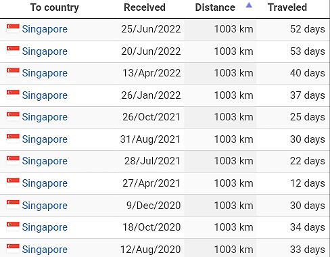This screenshot has width=330, height=257.
Task: Click Singapore flag in 31/Aug/2021 row
Action: click(13, 139)
